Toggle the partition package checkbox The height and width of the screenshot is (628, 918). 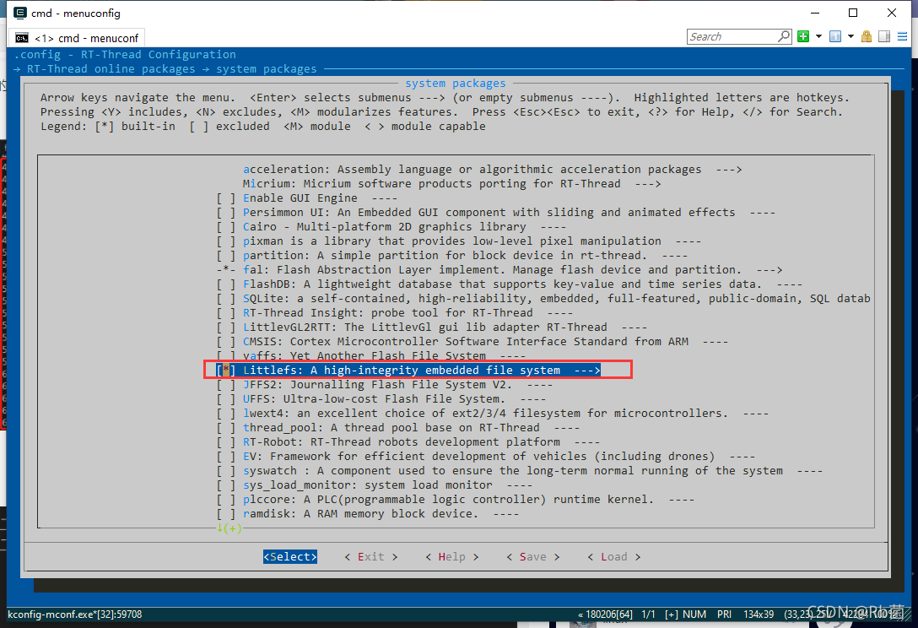tap(225, 256)
